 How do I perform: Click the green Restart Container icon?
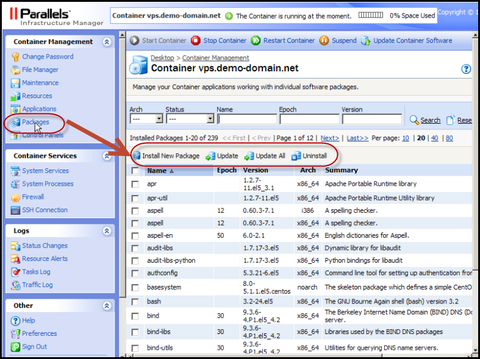(x=256, y=41)
